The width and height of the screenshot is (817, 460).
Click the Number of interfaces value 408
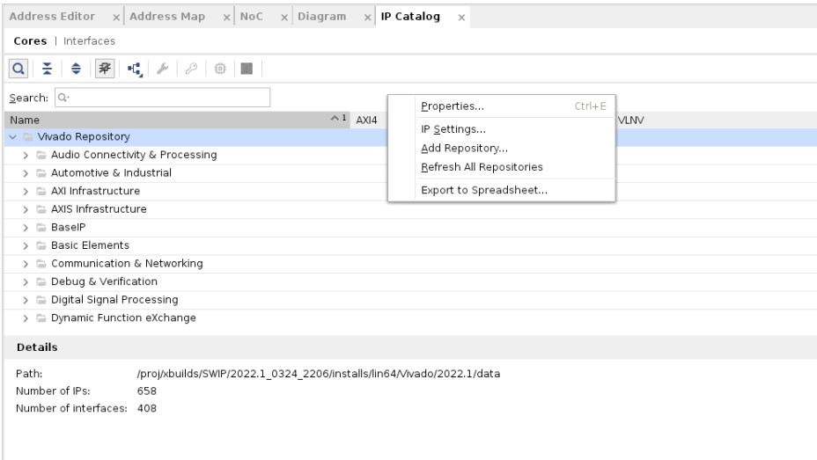click(x=146, y=408)
